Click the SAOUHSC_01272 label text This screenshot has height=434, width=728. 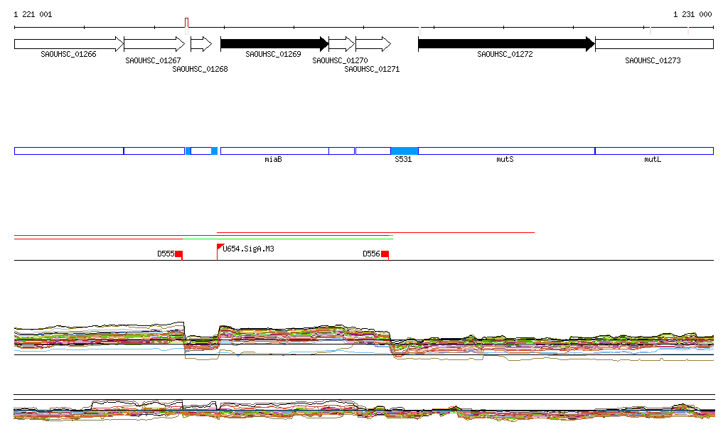point(505,54)
